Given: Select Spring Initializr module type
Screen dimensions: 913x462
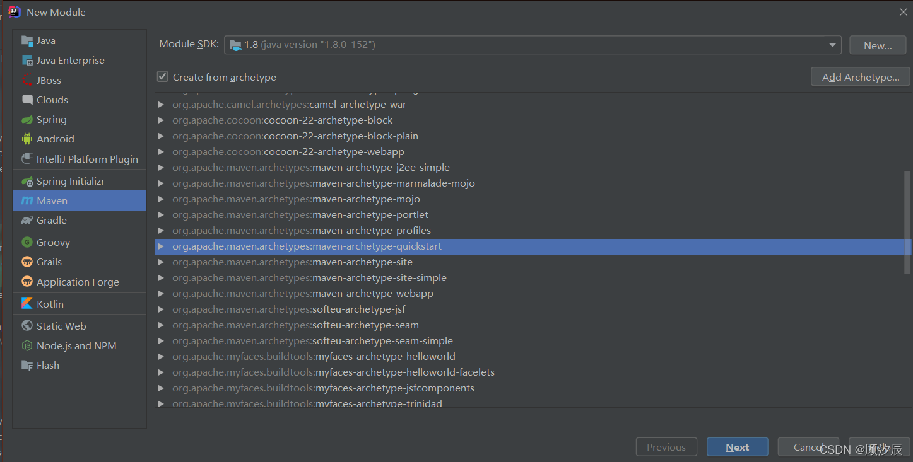Looking at the screenshot, I should click(x=79, y=182).
